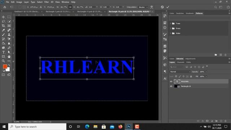
Task: Open the Character panel icon
Action: pos(165,79)
